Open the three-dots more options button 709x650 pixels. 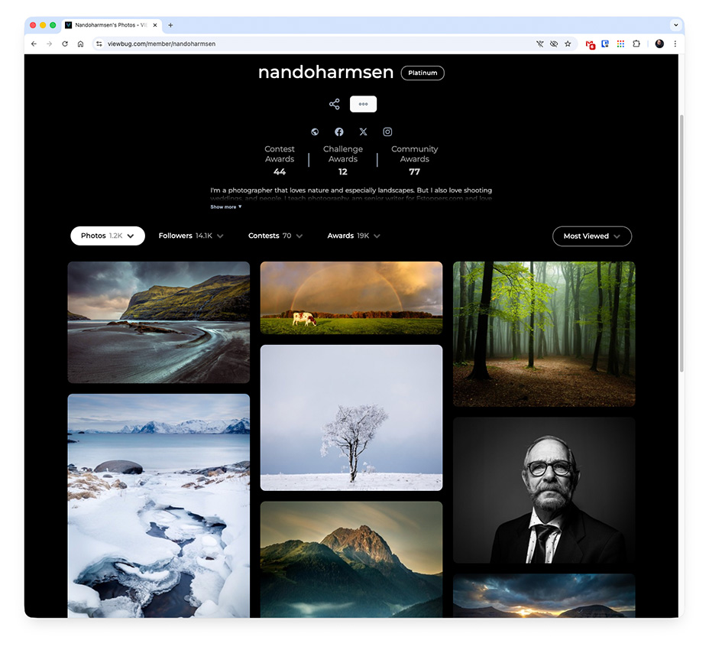[363, 104]
